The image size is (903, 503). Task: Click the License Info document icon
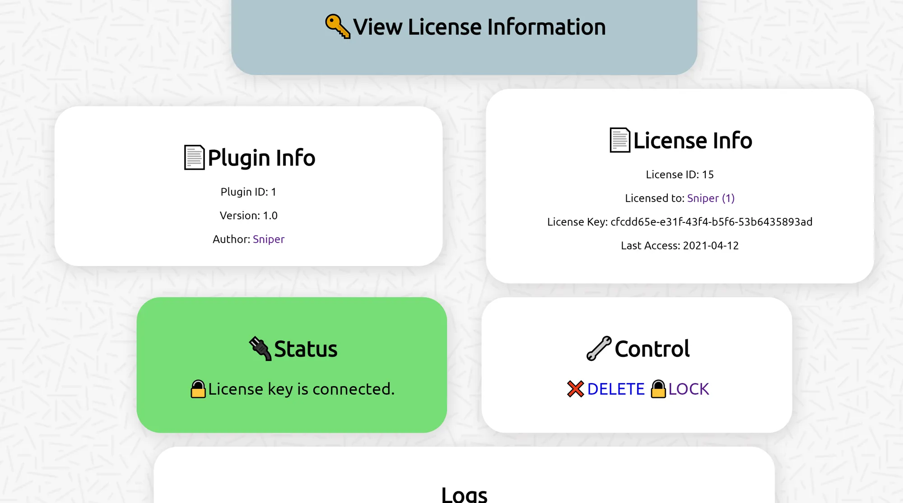click(620, 140)
